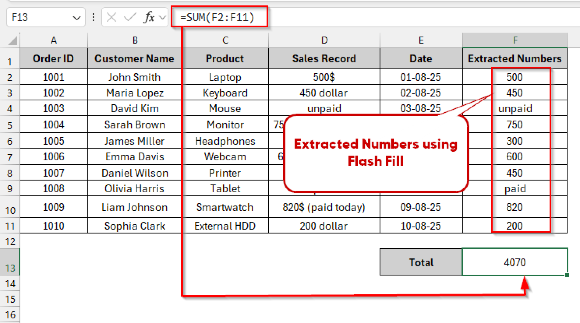Select the Order ID 1001 cell

(54, 77)
